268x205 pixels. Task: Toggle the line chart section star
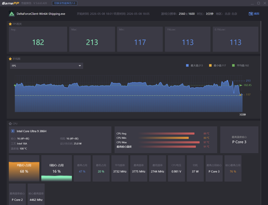point(10,59)
